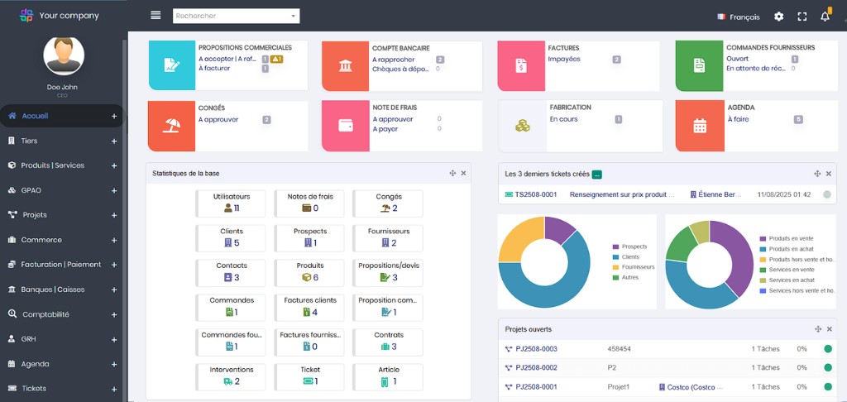Open project PJ2508-0003 link
The height and width of the screenshot is (402, 847).
click(536, 349)
